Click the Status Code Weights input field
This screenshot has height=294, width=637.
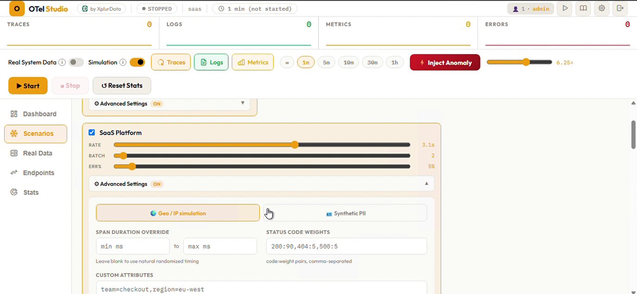(x=346, y=246)
